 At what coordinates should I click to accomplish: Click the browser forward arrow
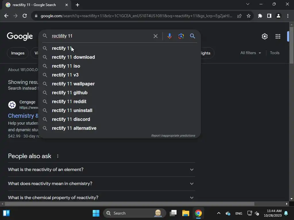tap(16, 16)
